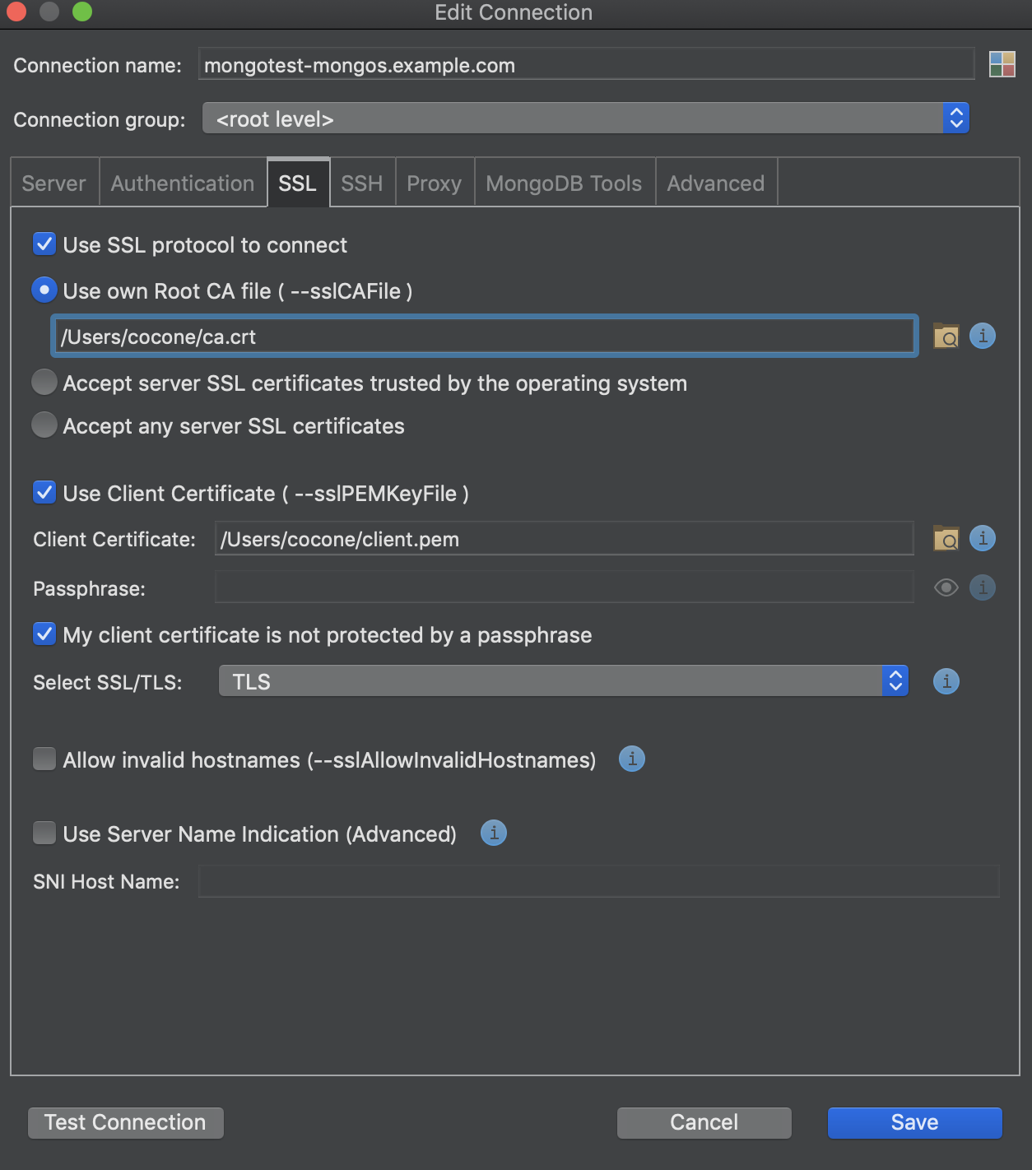The width and height of the screenshot is (1032, 1170).
Task: Select Use own Root CA file option
Action: click(x=44, y=290)
